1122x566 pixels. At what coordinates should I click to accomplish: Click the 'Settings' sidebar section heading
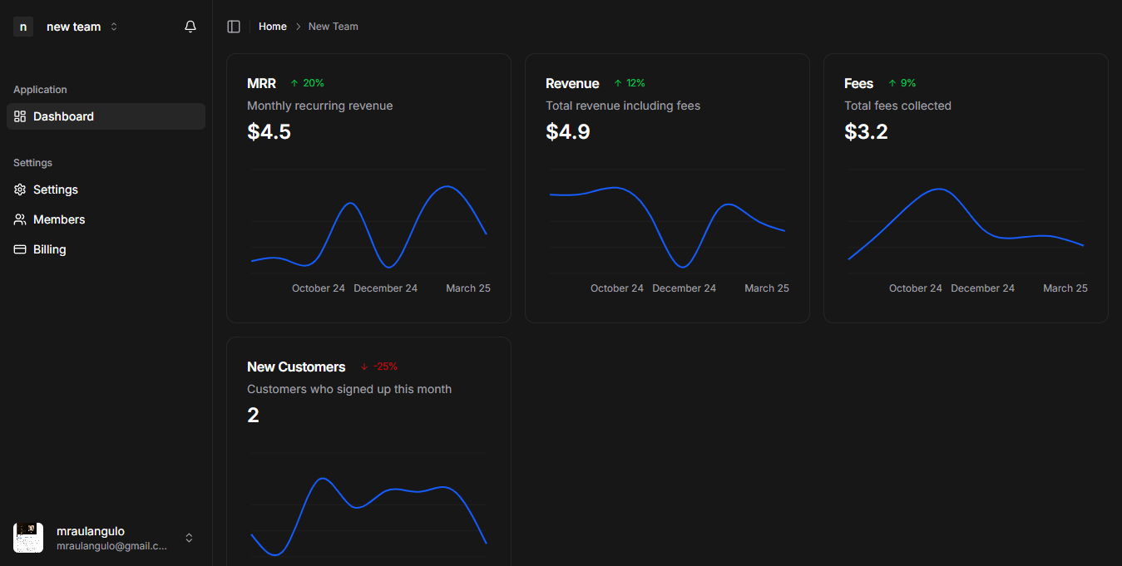(32, 163)
